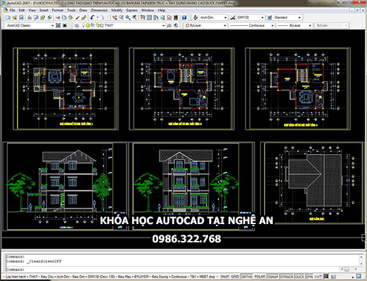Image resolution: width=367 pixels, height=281 pixels.
Task: Toggle Clean Screen icon at status bar end
Action: pos(359,276)
